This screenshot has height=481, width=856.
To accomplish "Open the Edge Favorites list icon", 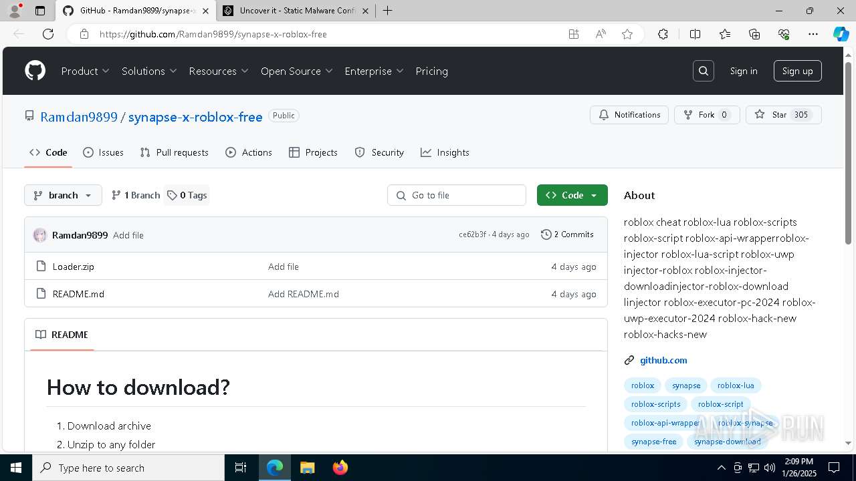I will click(725, 34).
